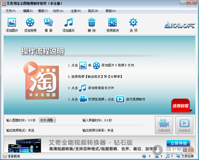Open the 文件(F) menu

pyautogui.click(x=11, y=11)
